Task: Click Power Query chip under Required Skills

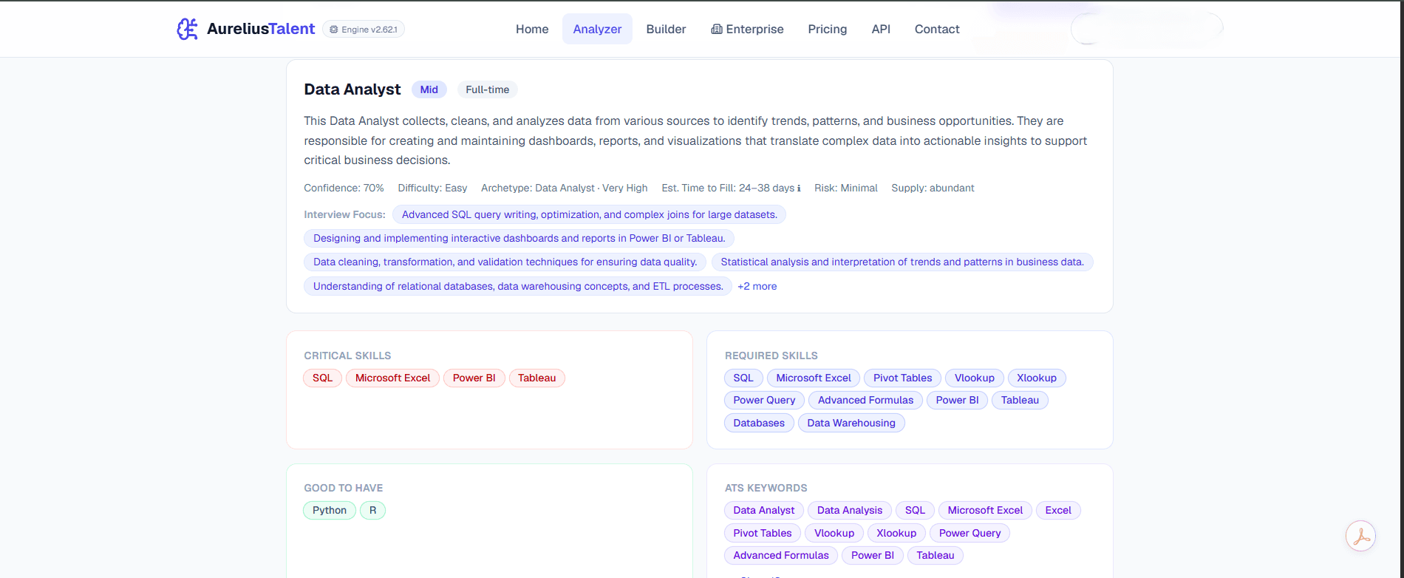Action: click(x=764, y=400)
